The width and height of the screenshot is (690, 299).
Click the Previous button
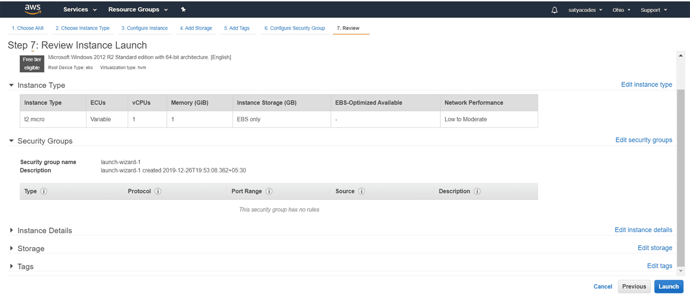tap(634, 287)
